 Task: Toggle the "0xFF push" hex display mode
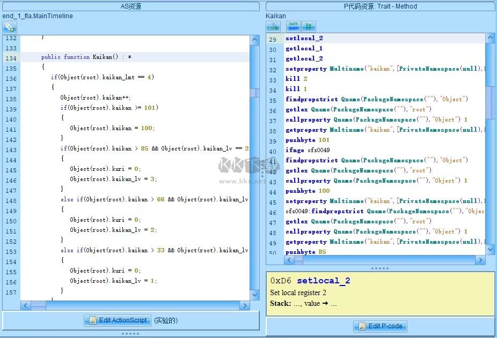(293, 26)
